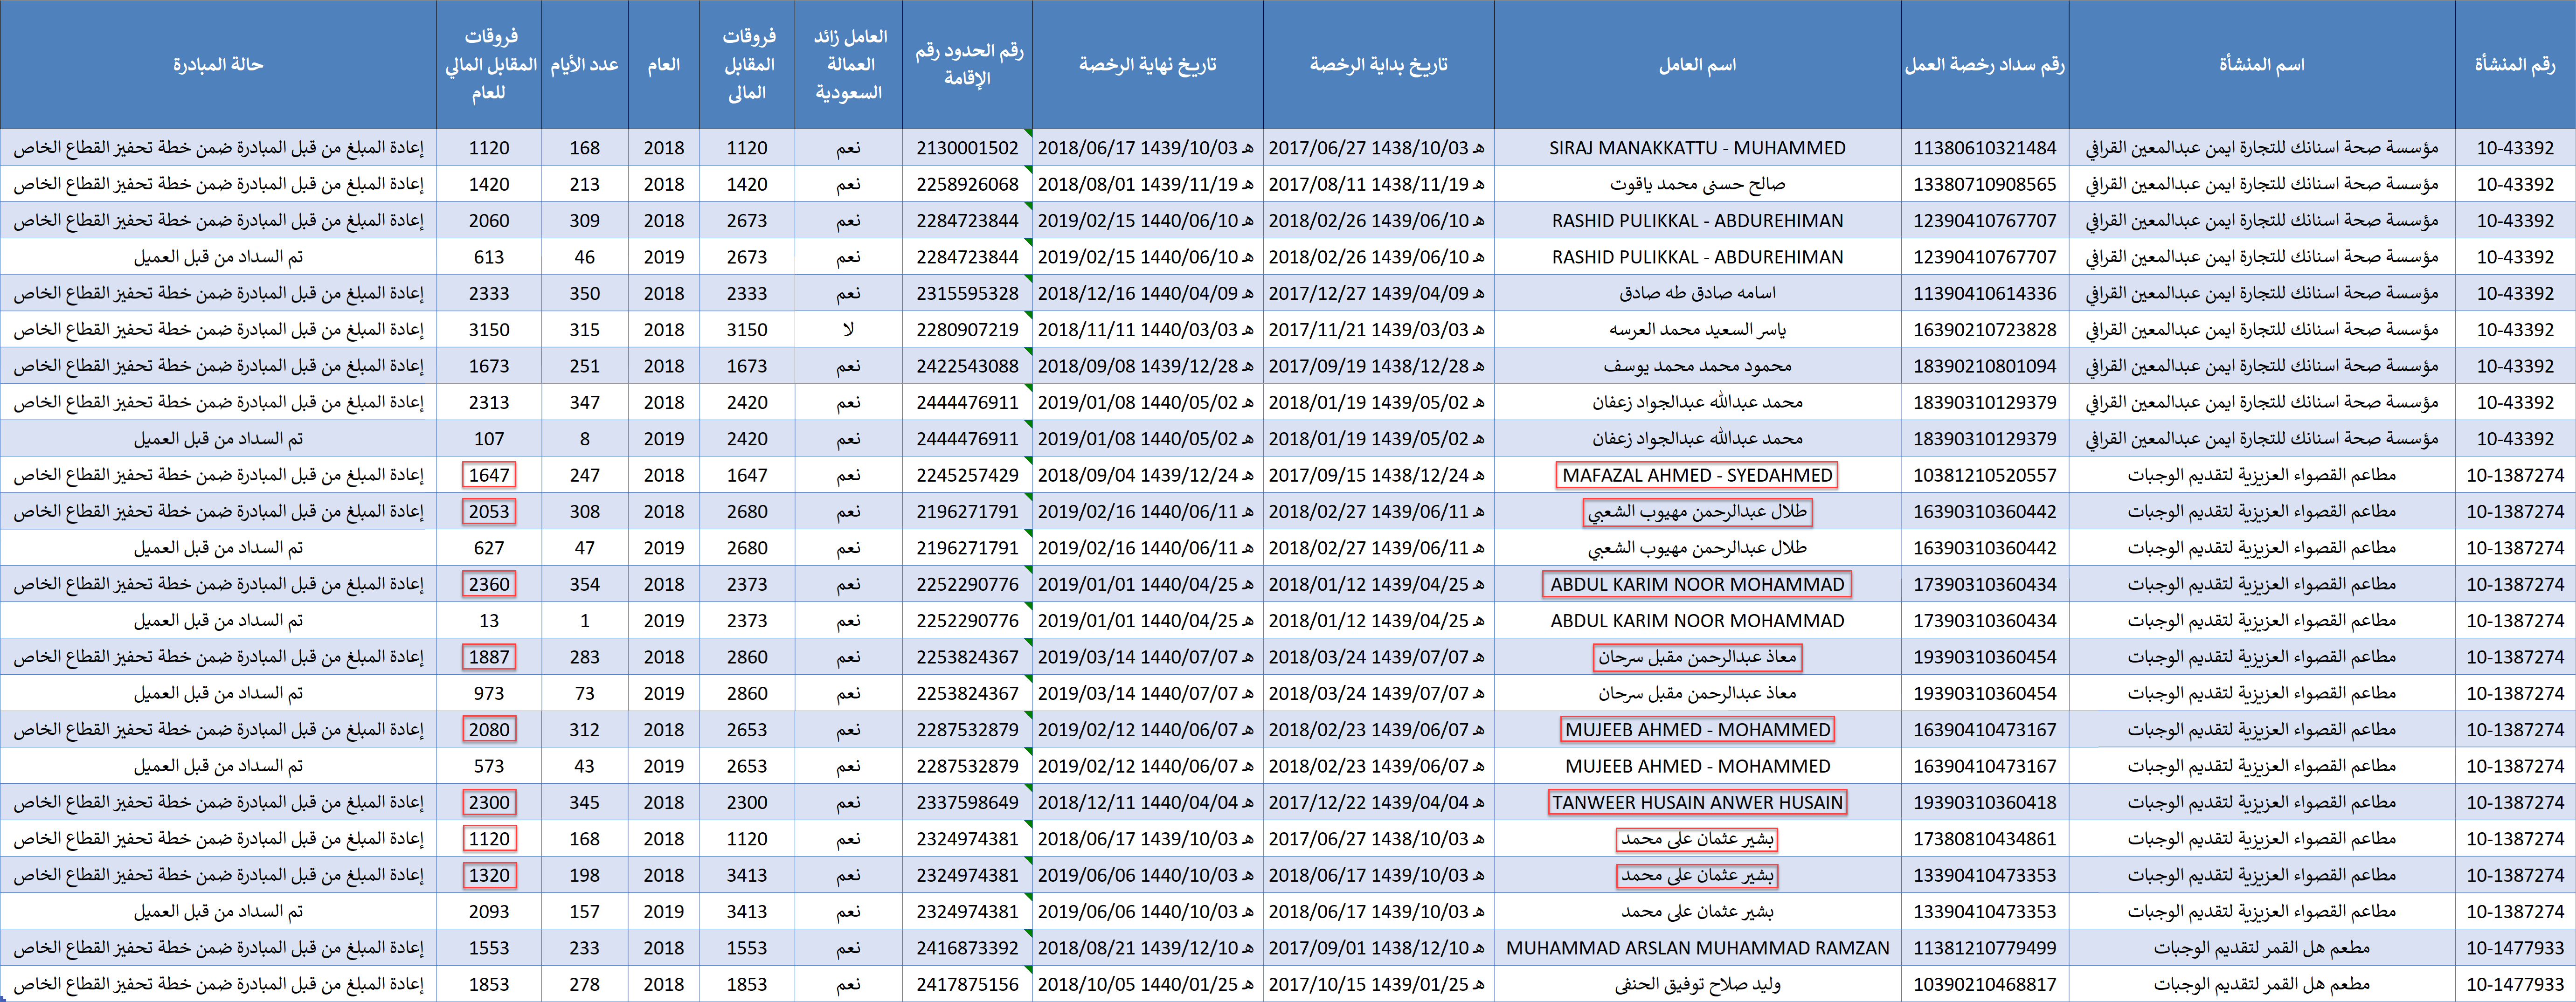Select the boxed MAFAZAL AHMED - SYEDAHMED cell
Viewport: 2576px width, 1002px height.
tap(1697, 475)
